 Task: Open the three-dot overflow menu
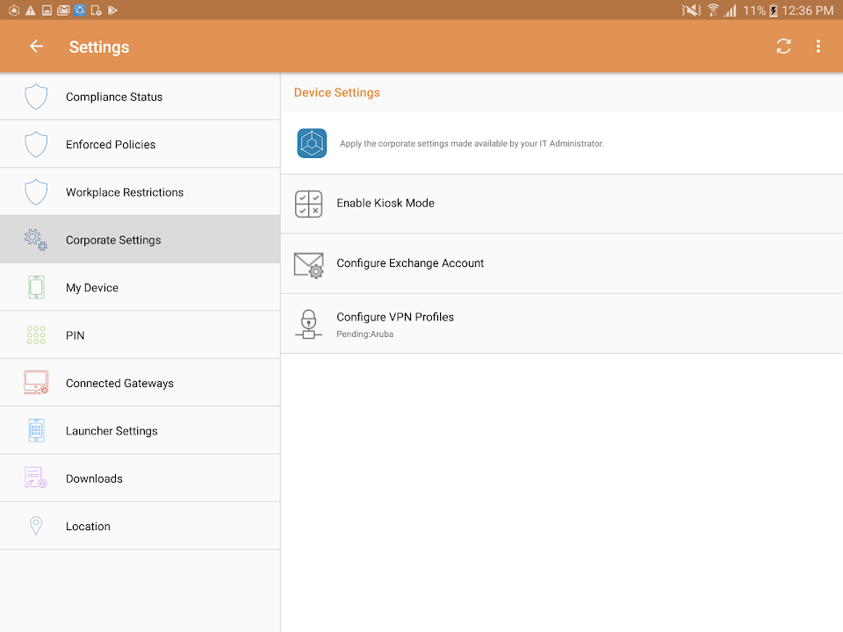click(x=818, y=47)
